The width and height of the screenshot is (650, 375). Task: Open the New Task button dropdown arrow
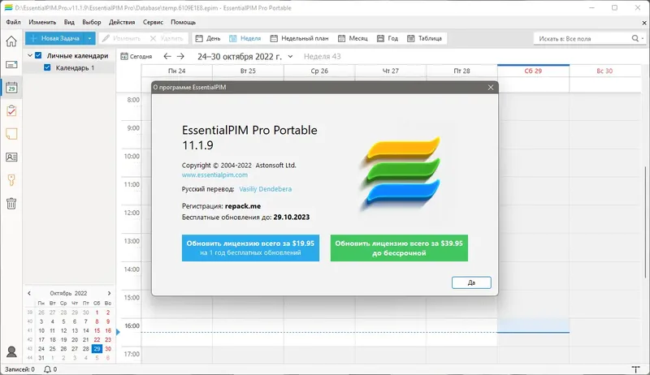(89, 38)
